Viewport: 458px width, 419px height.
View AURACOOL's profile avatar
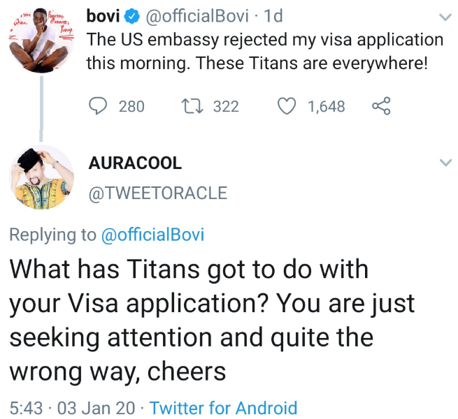41,178
